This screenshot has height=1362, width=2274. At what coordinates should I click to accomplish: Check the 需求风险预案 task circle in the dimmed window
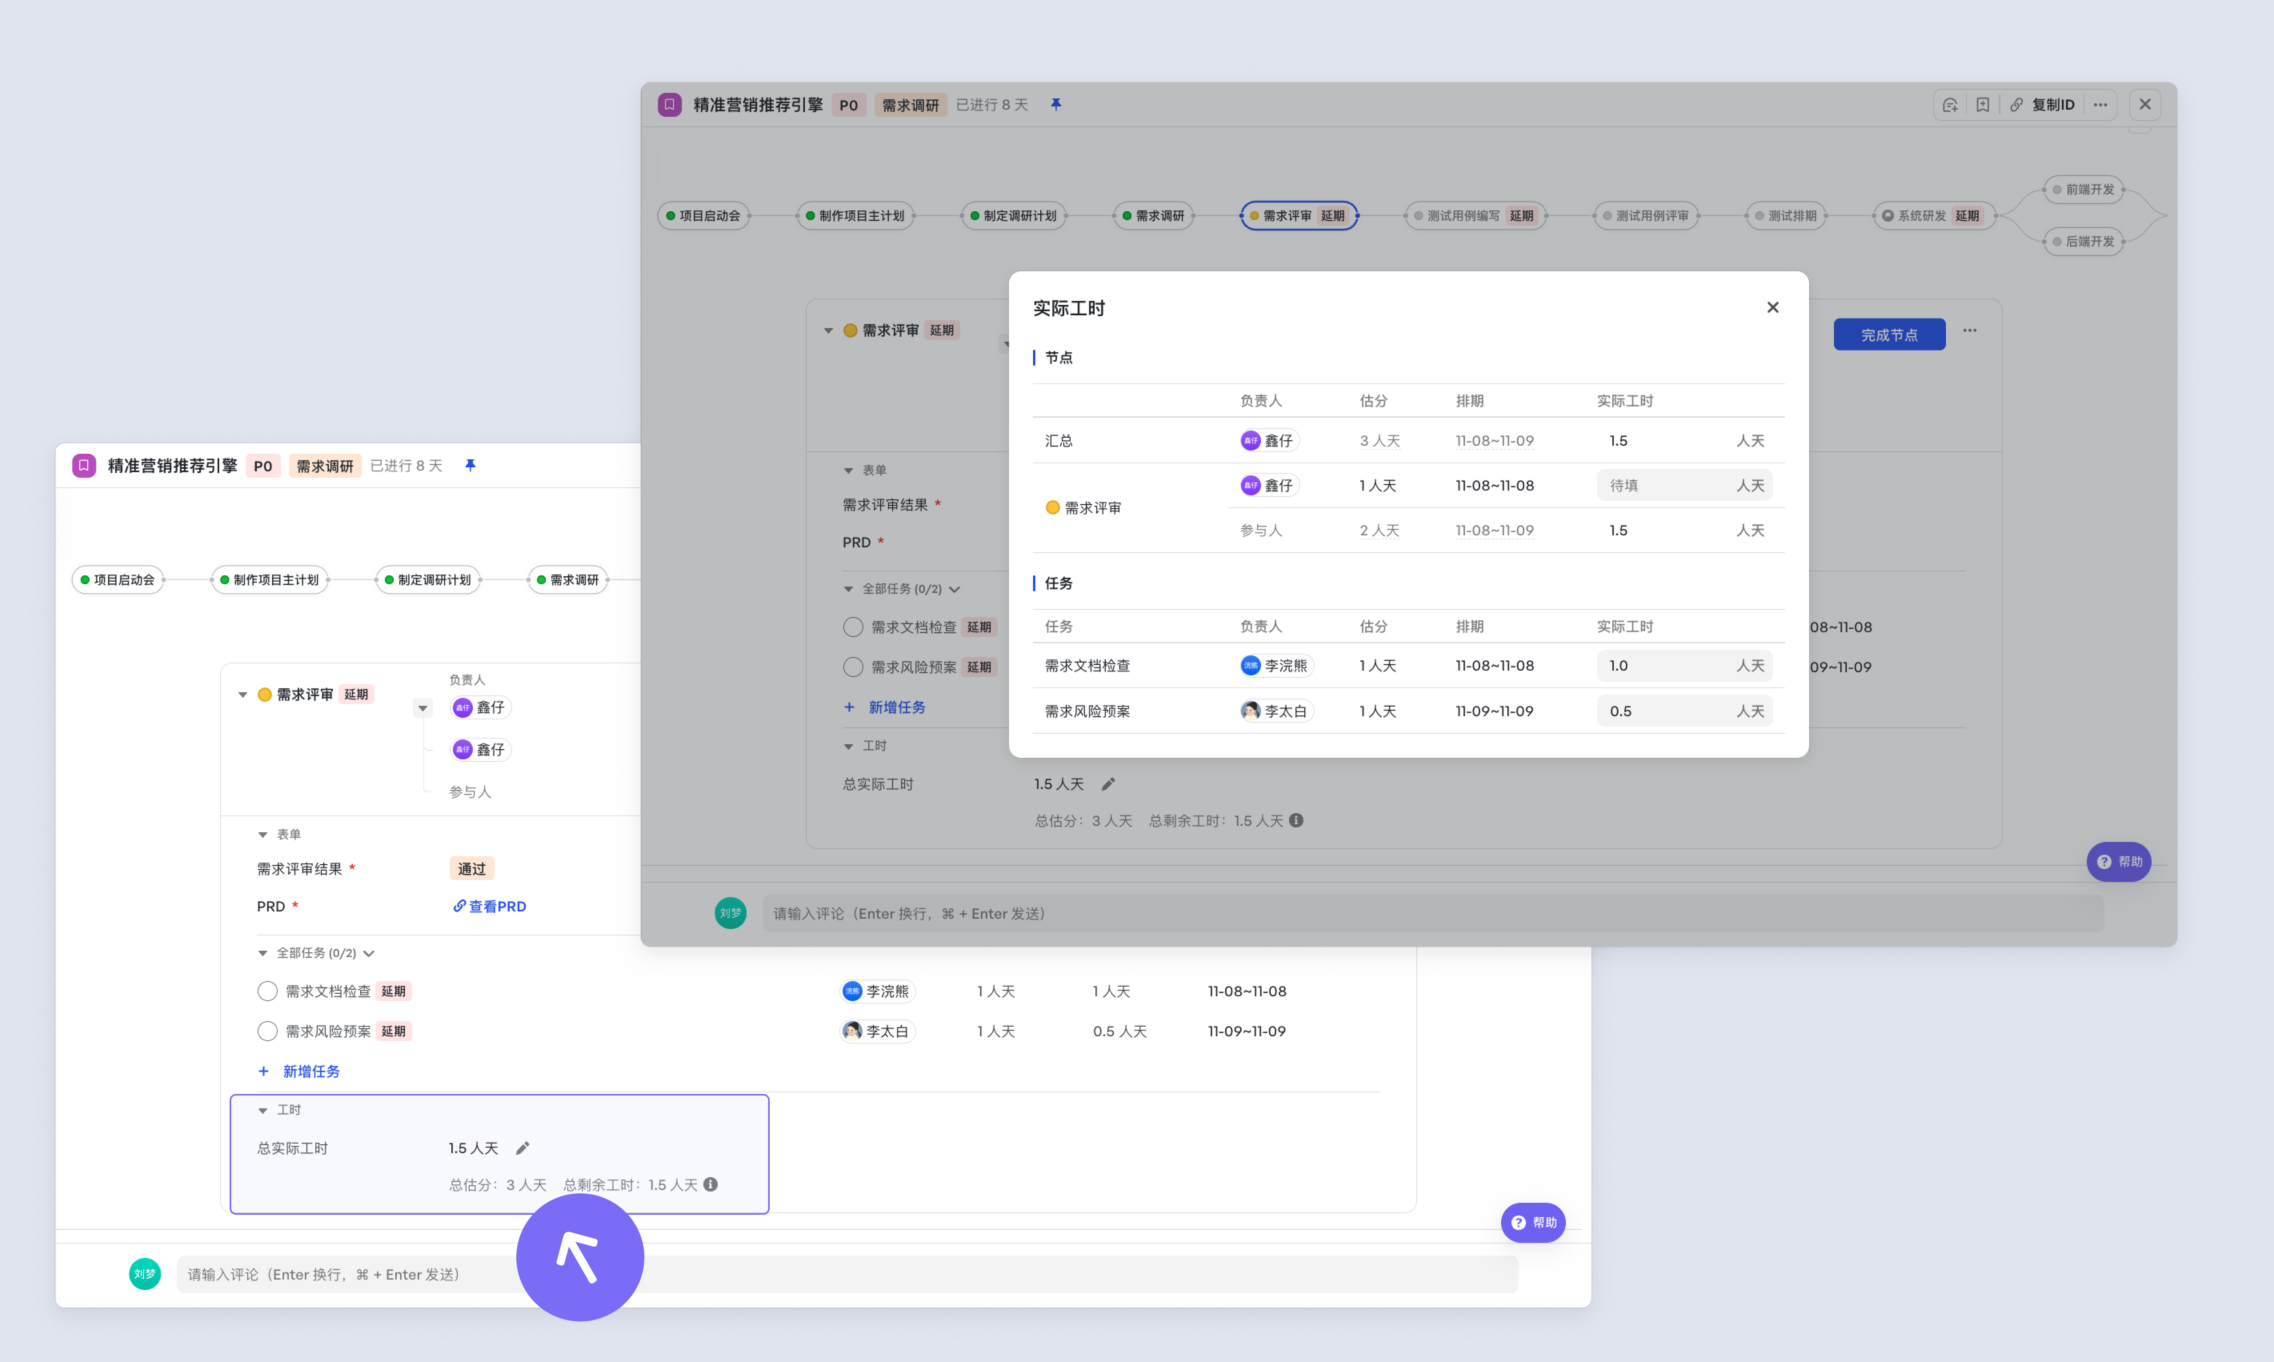(853, 667)
